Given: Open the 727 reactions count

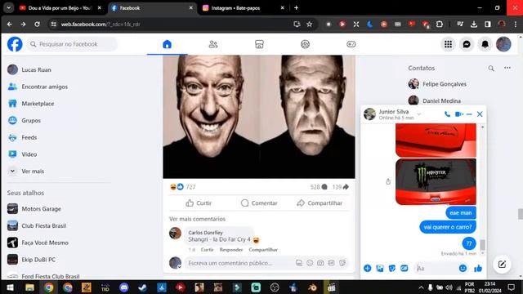Looking at the screenshot, I should click(x=190, y=187).
